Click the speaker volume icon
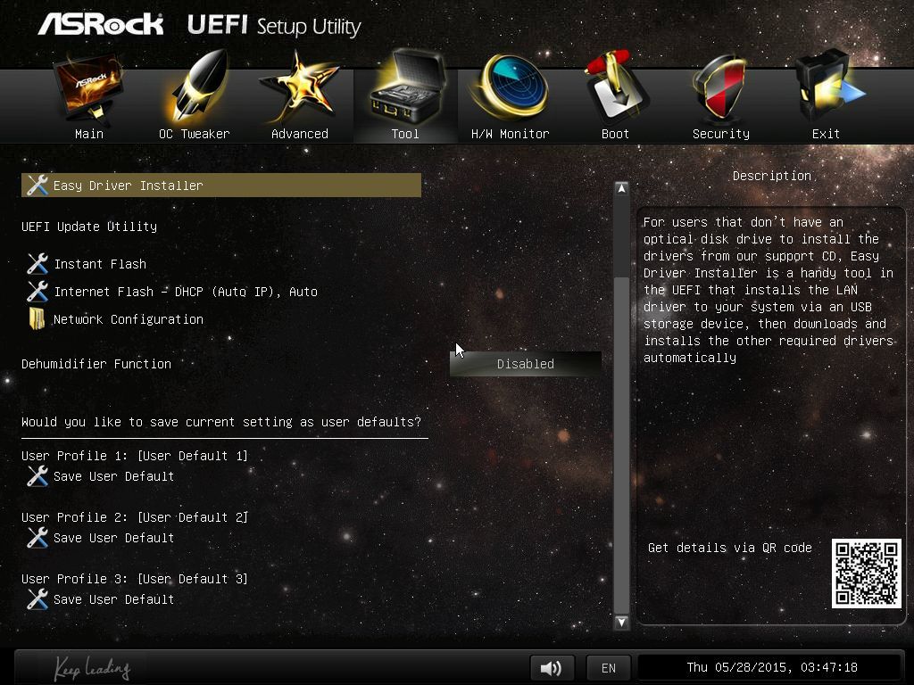The width and height of the screenshot is (914, 685). coord(552,667)
